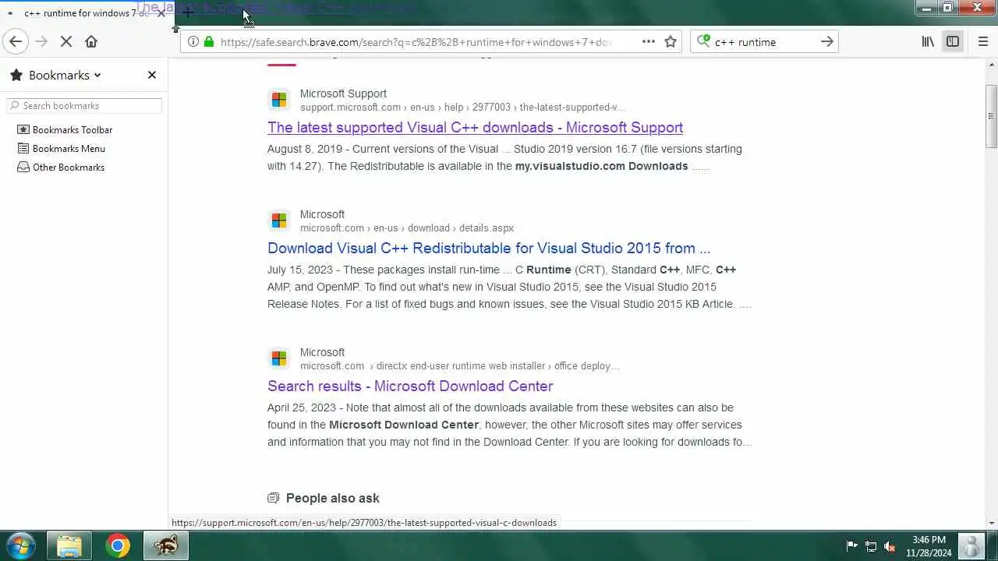The image size is (998, 561).
Task: Click the green padlock security icon
Action: [x=209, y=42]
